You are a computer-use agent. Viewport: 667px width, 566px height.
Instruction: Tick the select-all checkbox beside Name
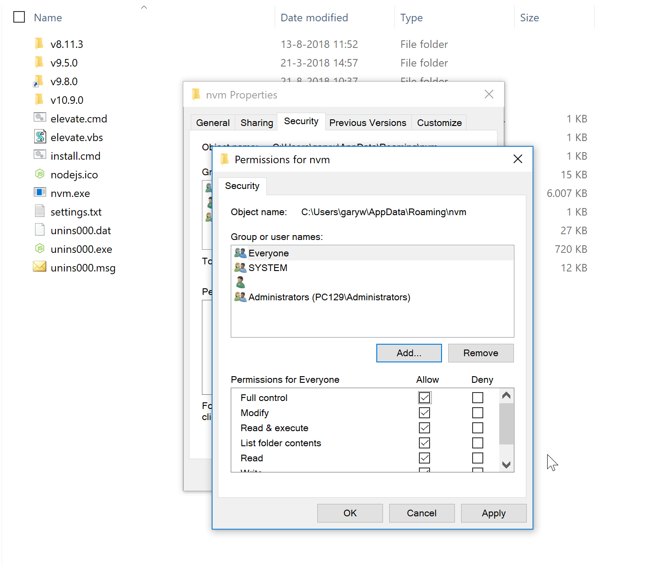19,17
